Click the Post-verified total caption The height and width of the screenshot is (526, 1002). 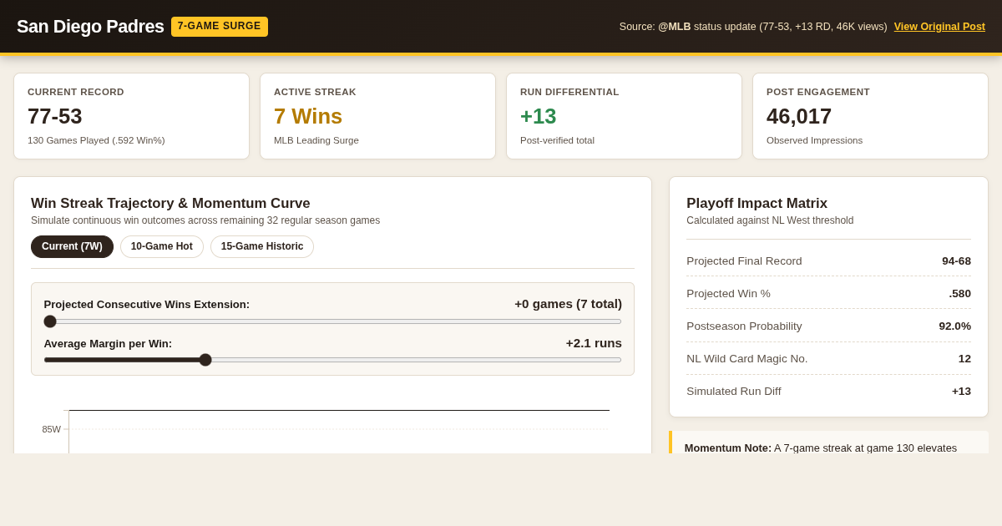557,140
